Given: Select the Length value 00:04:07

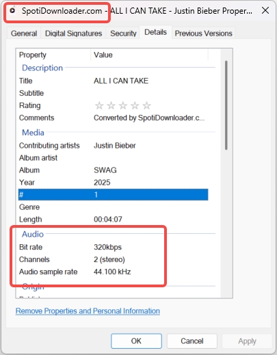Looking at the screenshot, I should click(108, 220).
